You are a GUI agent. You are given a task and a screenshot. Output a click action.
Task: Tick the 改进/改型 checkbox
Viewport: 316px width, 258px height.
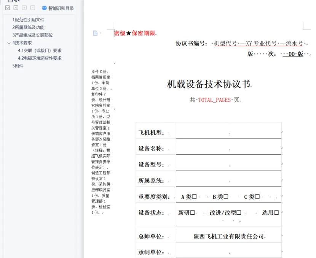pos(239,212)
